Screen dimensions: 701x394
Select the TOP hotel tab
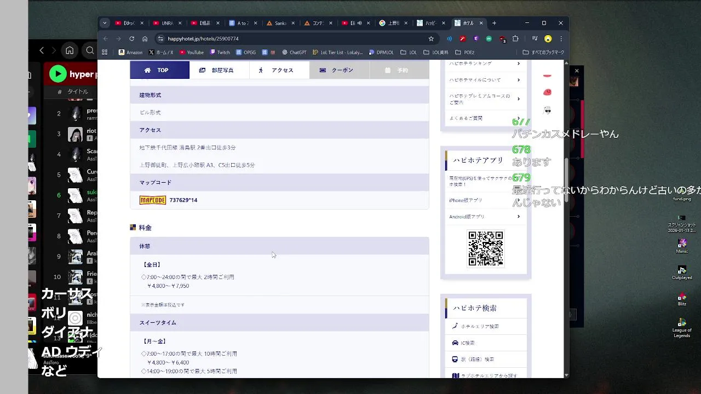tap(159, 70)
